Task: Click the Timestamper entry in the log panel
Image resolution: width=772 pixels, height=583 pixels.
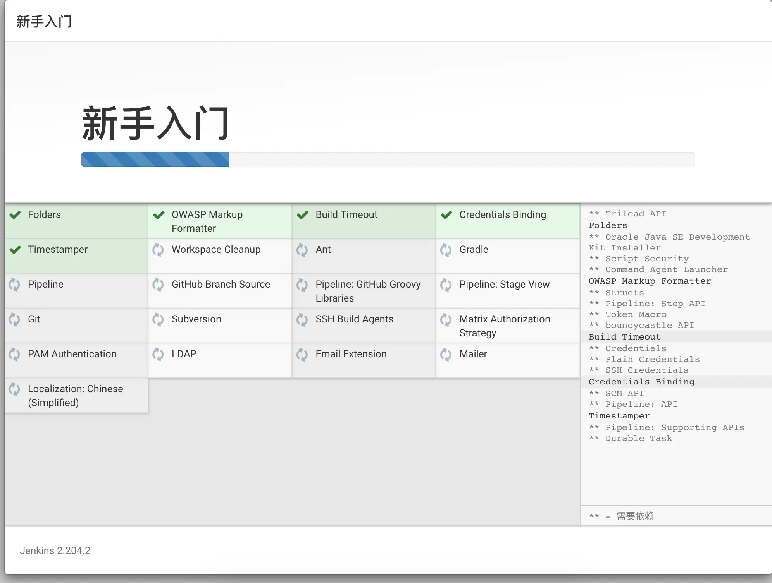Action: (x=619, y=416)
